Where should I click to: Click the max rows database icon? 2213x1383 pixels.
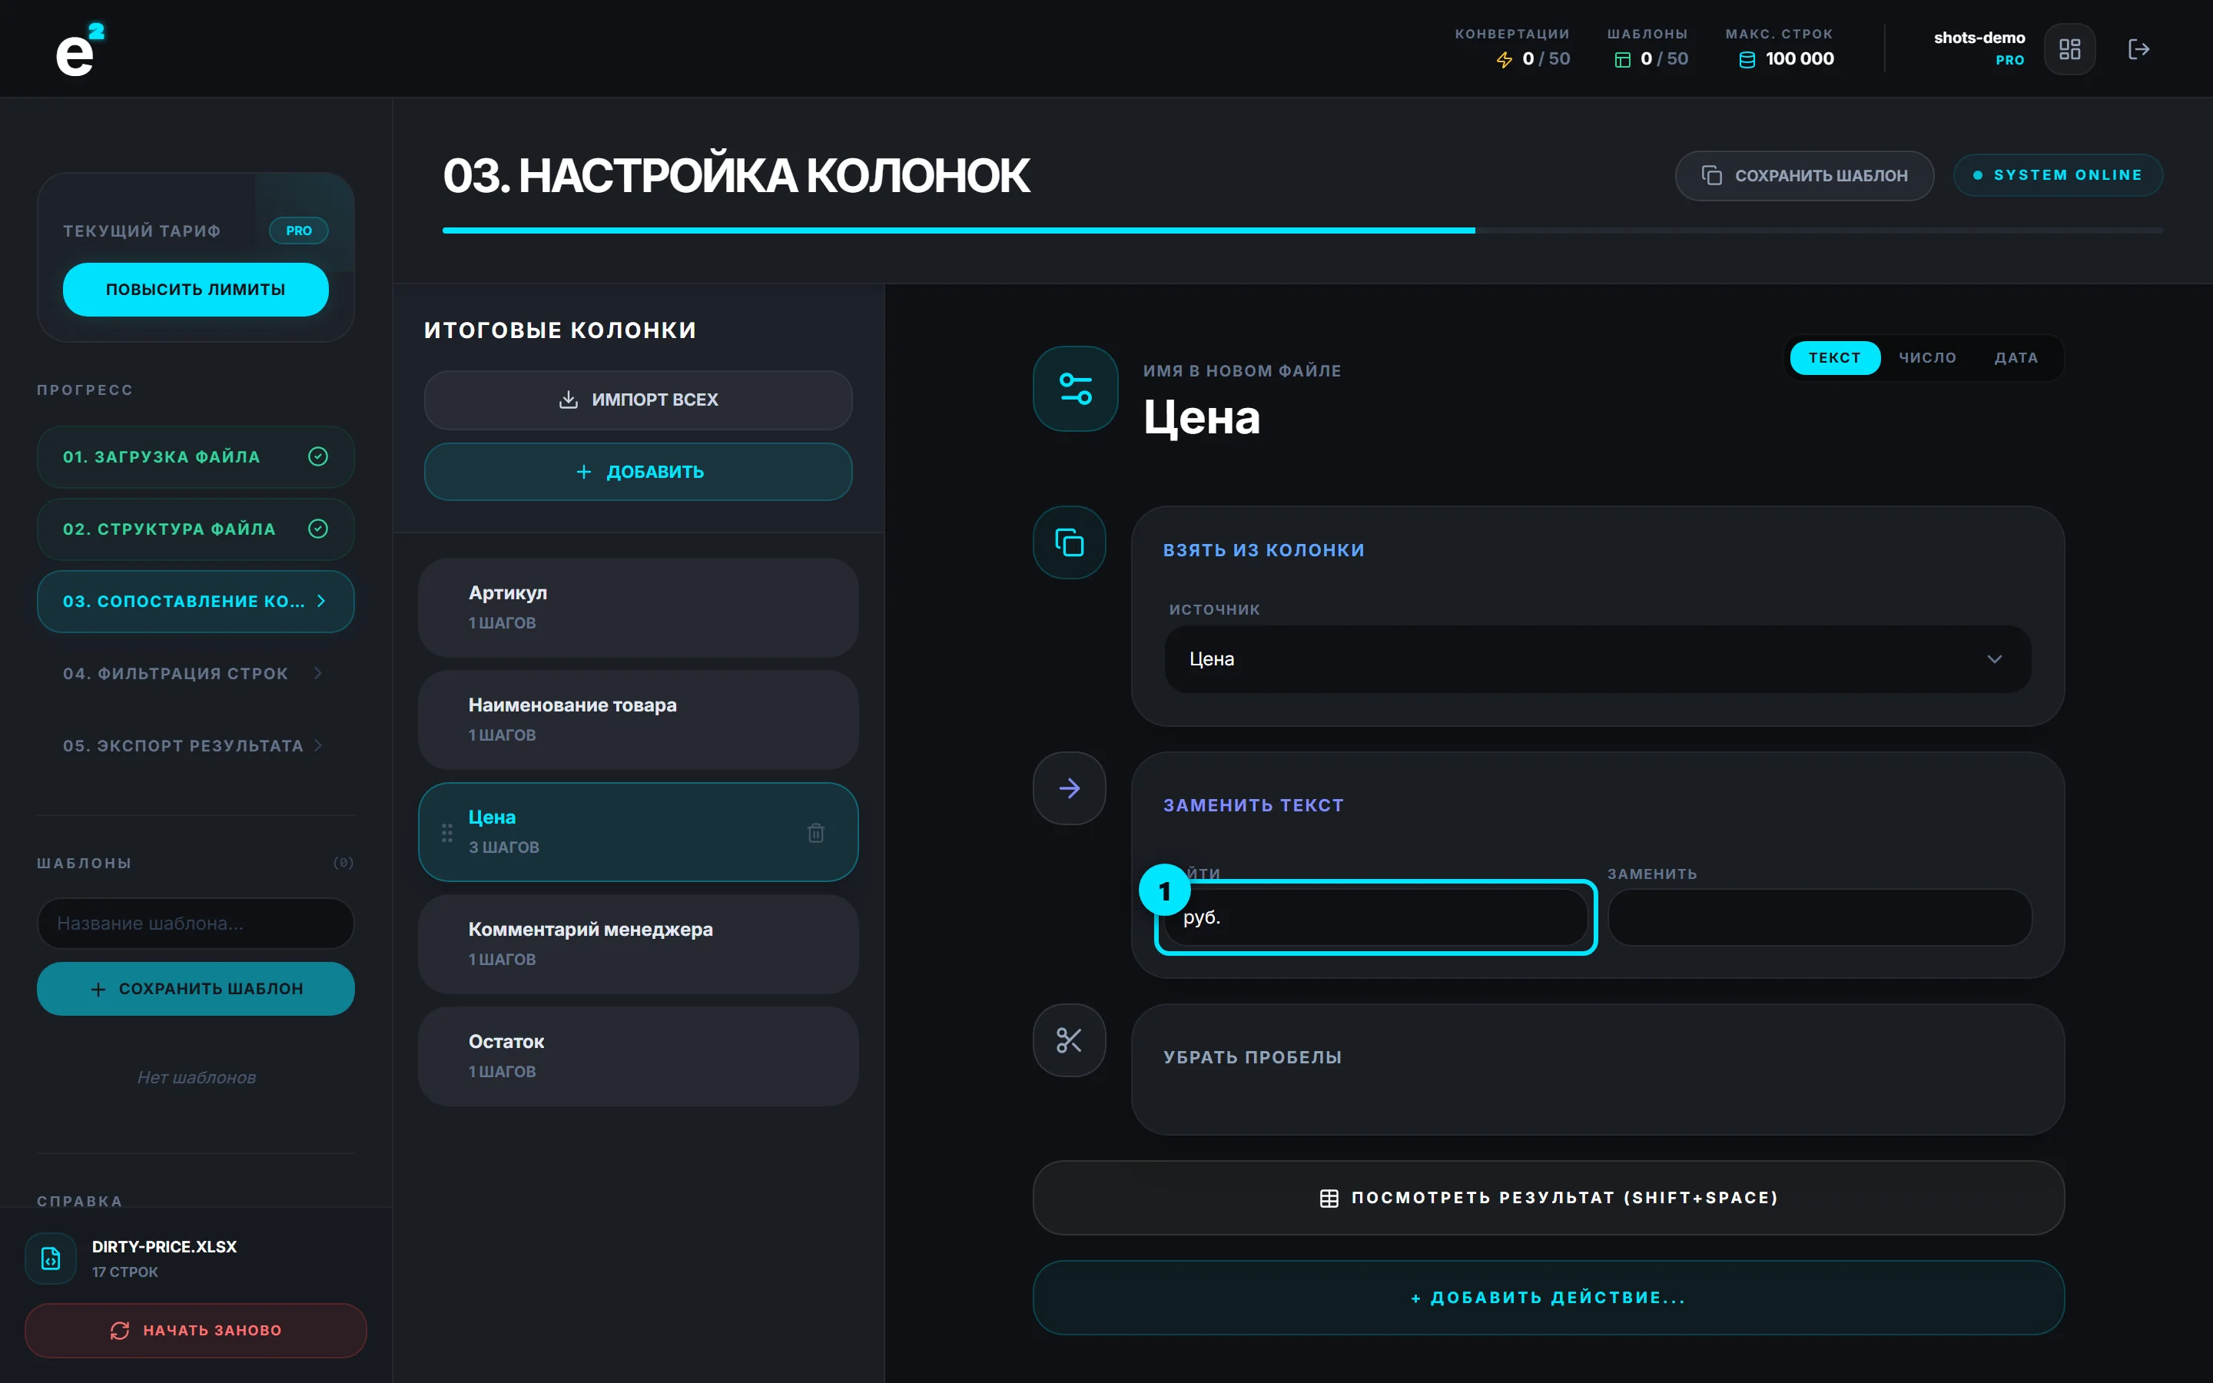[x=1747, y=59]
